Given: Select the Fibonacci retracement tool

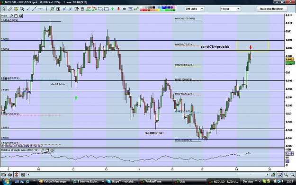Looking at the screenshot, I should coord(130,9).
